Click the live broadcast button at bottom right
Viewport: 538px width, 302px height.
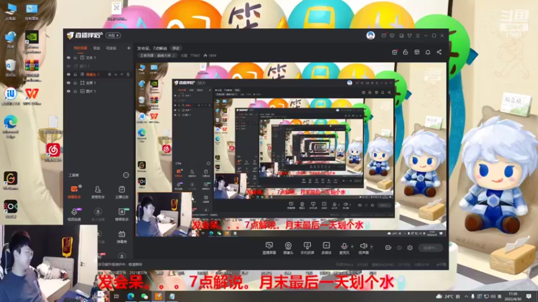[430, 248]
